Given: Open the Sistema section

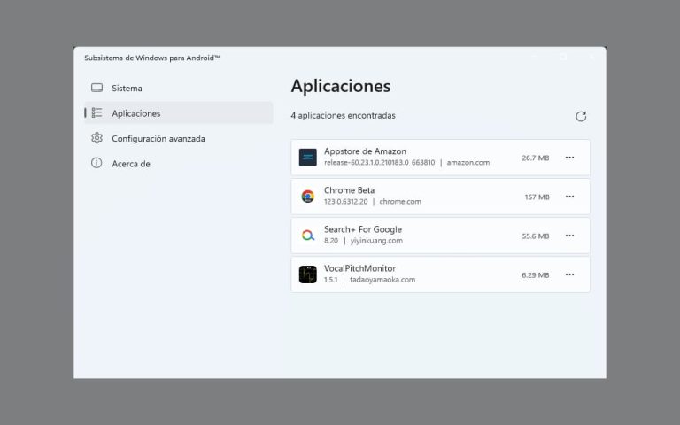Looking at the screenshot, I should pyautogui.click(x=178, y=88).
